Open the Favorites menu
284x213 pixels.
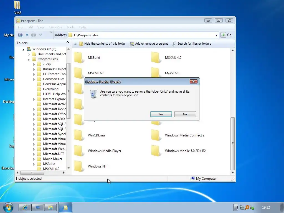(55, 27)
